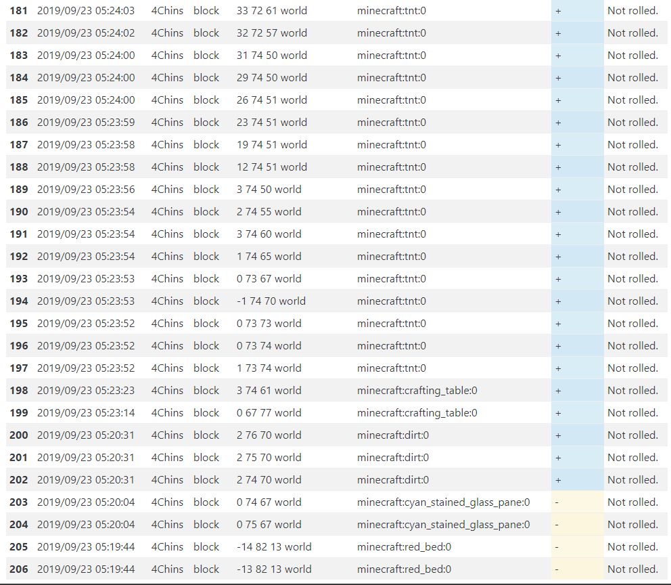Click Not rolled. in row 200
This screenshot has width=671, height=585.
pyautogui.click(x=632, y=435)
